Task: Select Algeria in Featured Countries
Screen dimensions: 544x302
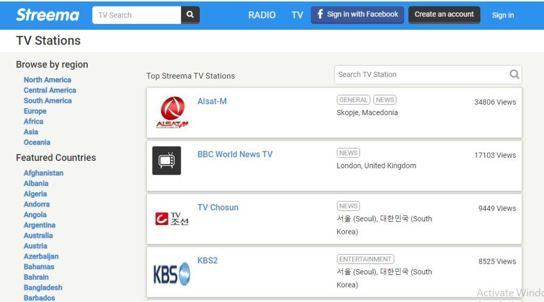Action: click(x=35, y=194)
